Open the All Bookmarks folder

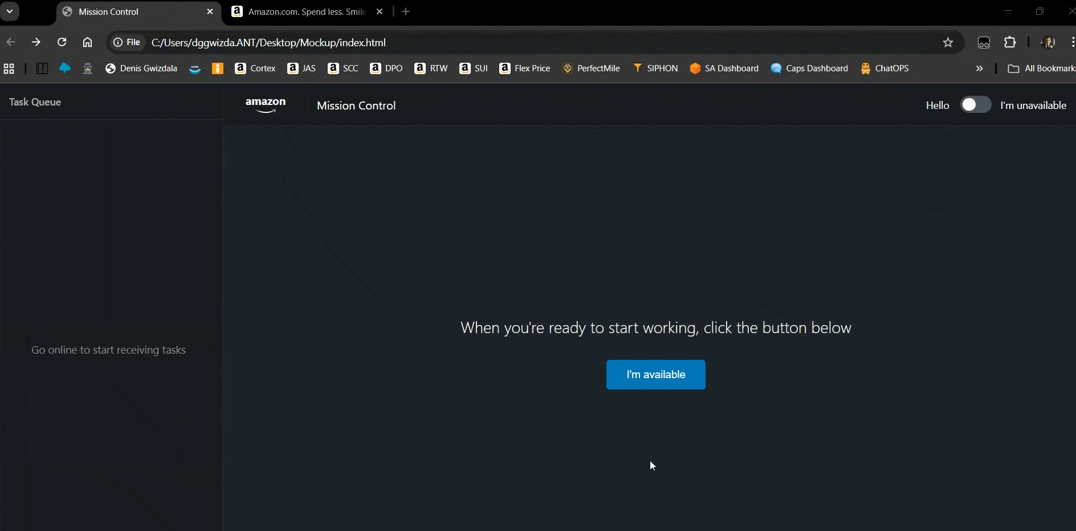click(1041, 68)
